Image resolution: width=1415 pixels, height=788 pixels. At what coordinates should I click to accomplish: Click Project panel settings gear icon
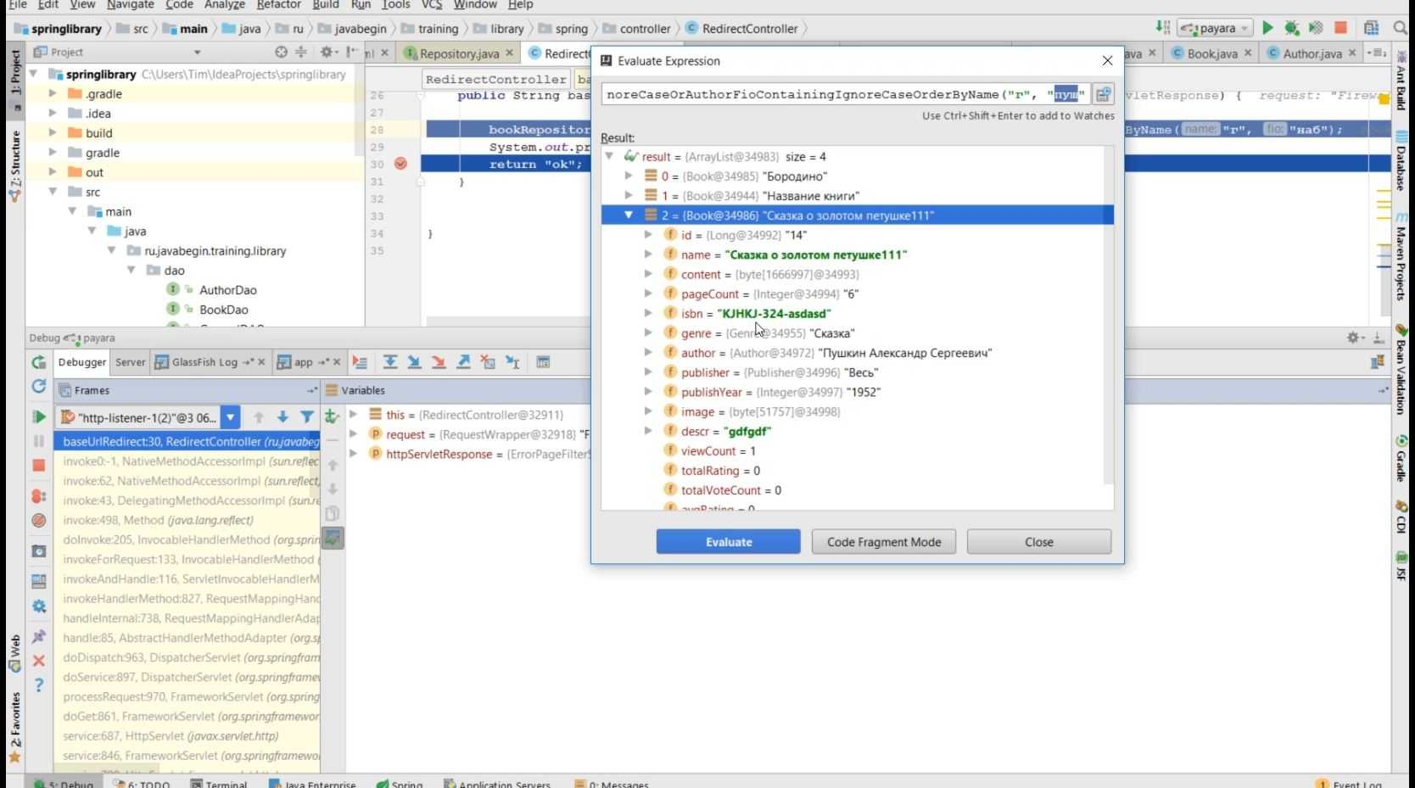click(x=327, y=52)
